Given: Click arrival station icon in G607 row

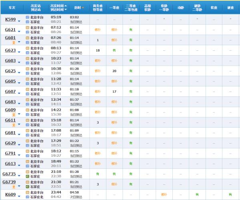Looking at the screenshot, I should 27,94.
